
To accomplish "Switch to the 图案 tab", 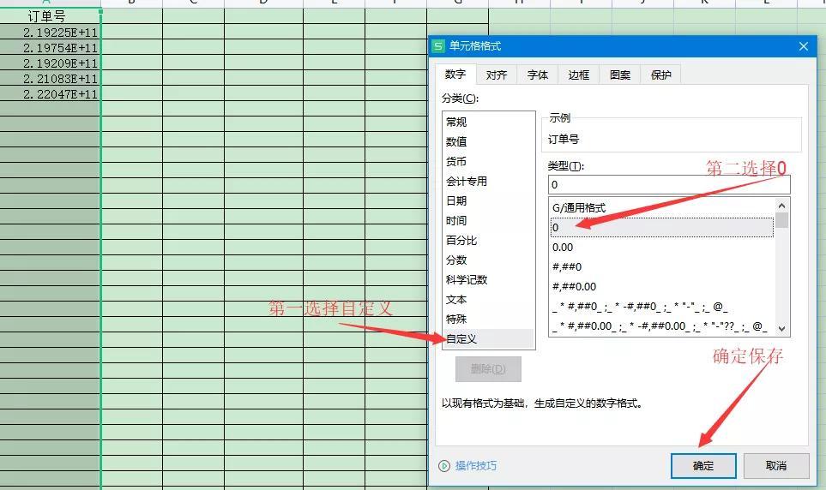I will coord(619,75).
